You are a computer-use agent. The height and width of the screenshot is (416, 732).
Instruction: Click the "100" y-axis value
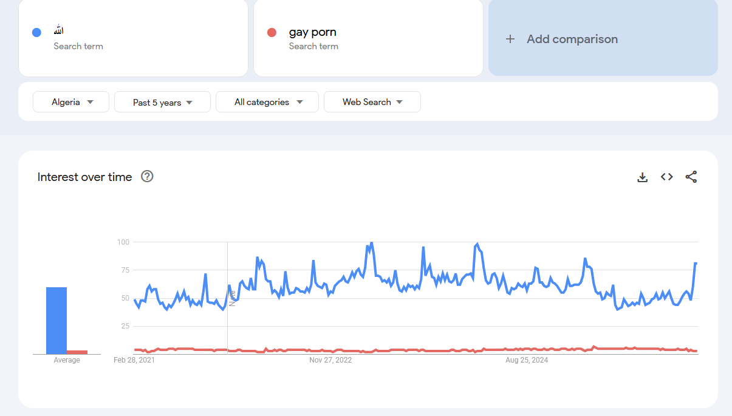click(x=123, y=242)
